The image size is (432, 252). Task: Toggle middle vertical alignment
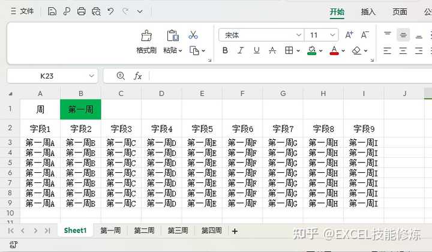[403, 35]
